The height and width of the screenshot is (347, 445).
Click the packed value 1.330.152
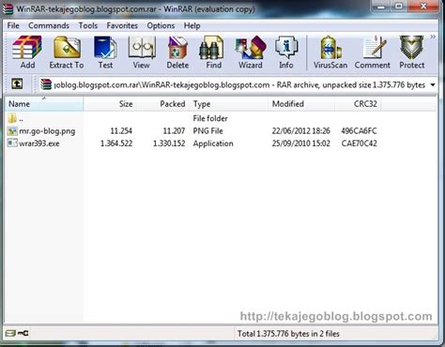click(169, 143)
